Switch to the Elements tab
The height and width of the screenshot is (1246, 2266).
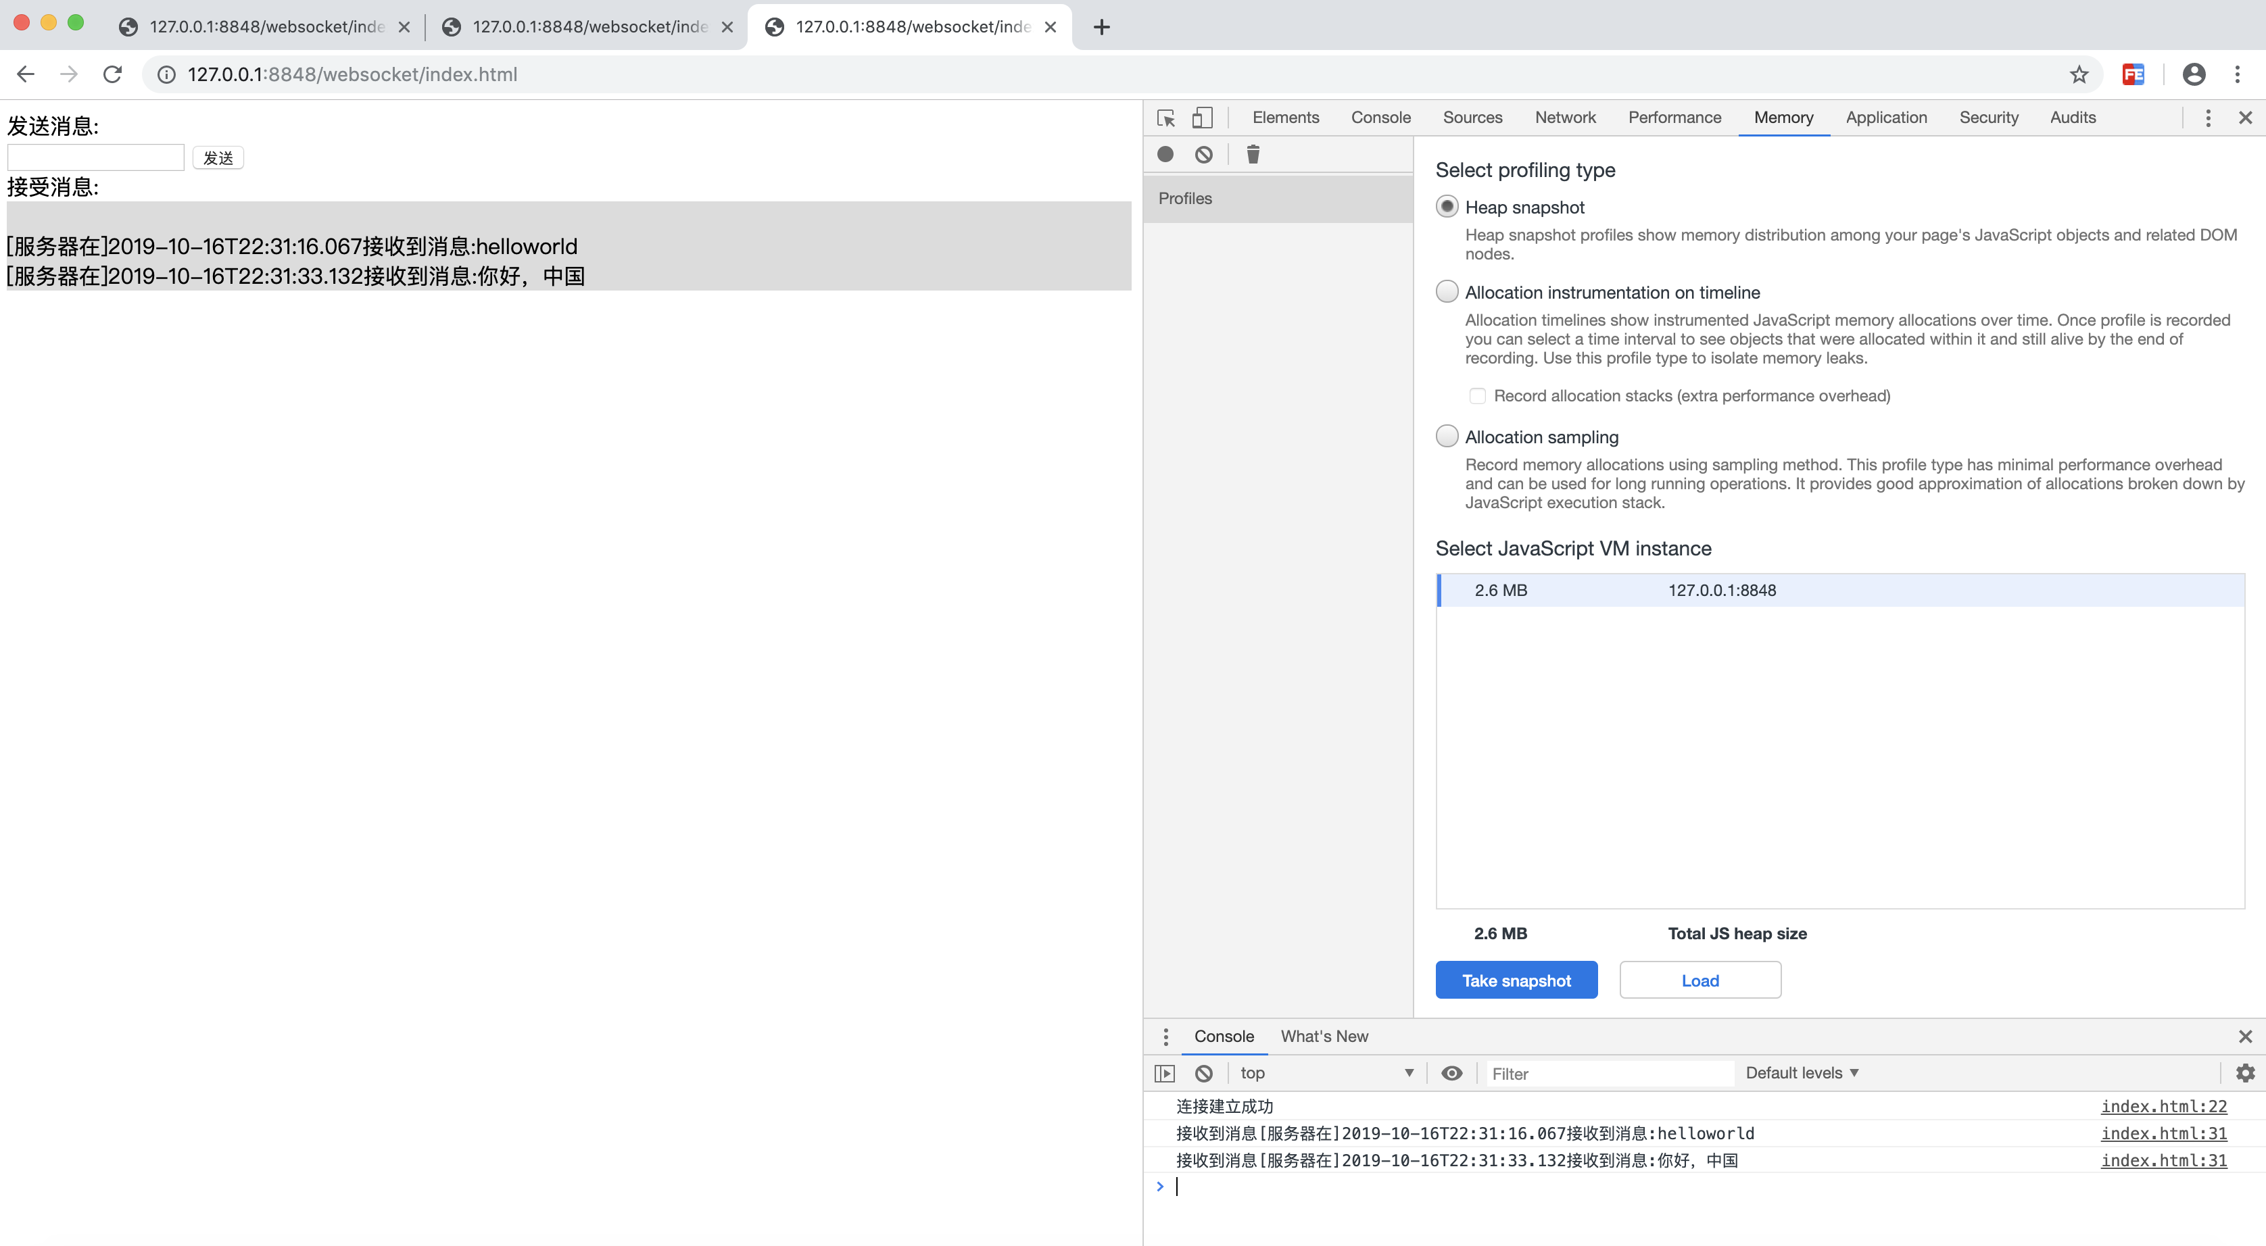[x=1285, y=118]
